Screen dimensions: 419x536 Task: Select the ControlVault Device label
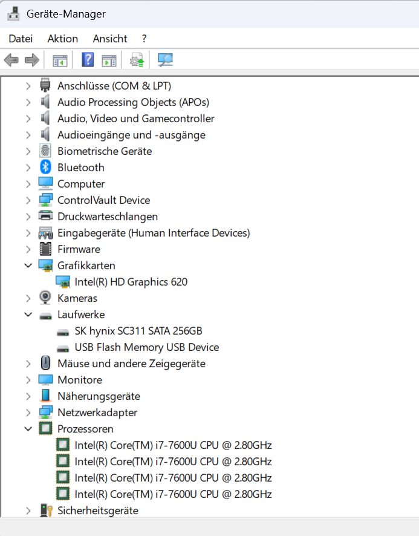tap(103, 200)
